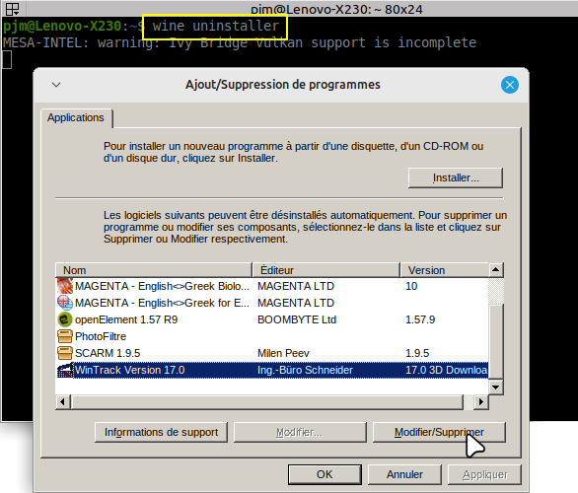578x493 pixels.
Task: Open the dialog window menu chevron
Action: point(56,85)
